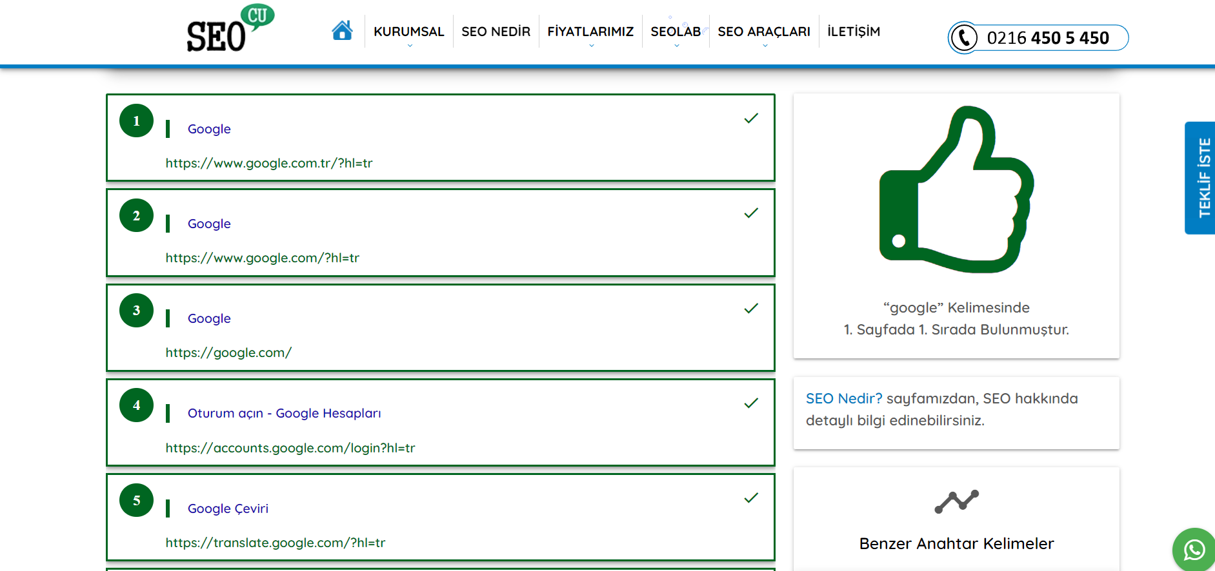This screenshot has width=1215, height=571.
Task: Open the FİYATLARIMIZ menu
Action: (590, 32)
